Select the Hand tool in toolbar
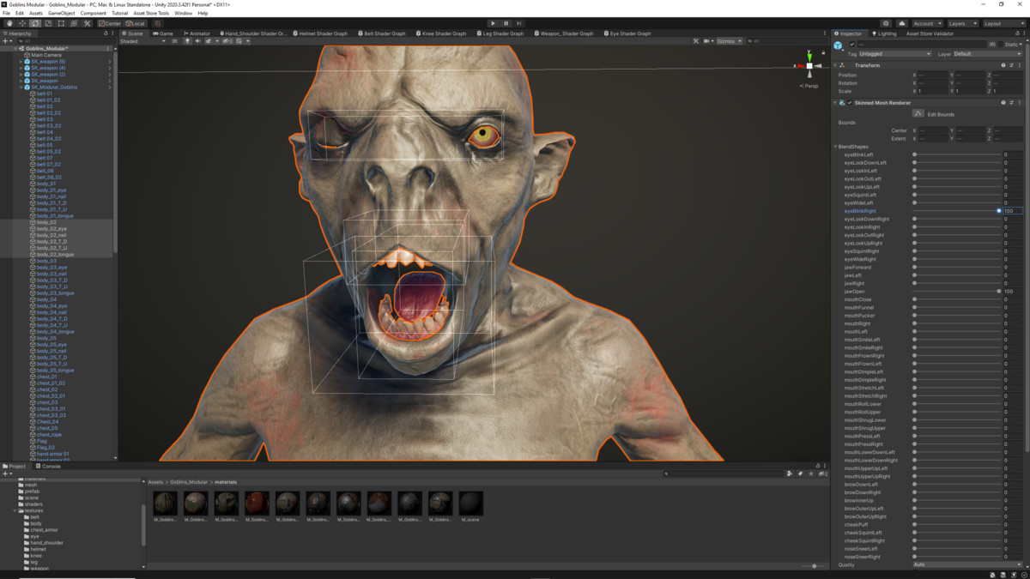The height and width of the screenshot is (579, 1030). [x=9, y=23]
